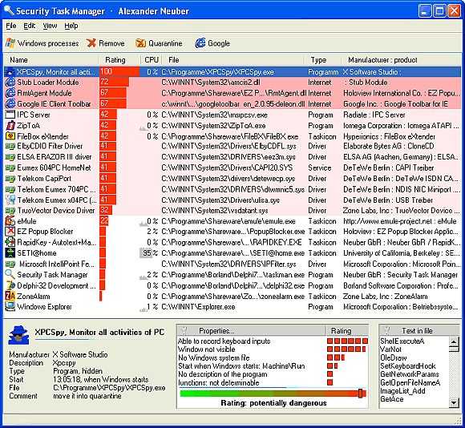This screenshot has width=465, height=428.
Task: Click the FileBox eXtender icon
Action: [10, 136]
